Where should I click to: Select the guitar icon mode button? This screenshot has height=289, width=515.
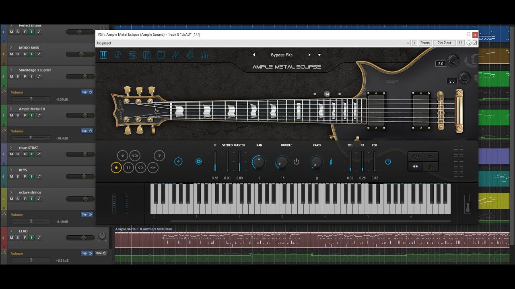coord(415,157)
